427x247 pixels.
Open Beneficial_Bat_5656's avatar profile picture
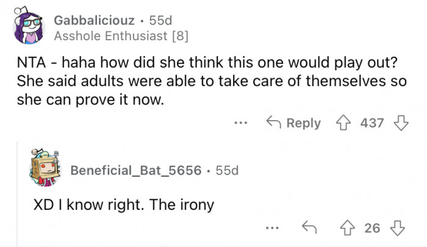click(x=46, y=167)
